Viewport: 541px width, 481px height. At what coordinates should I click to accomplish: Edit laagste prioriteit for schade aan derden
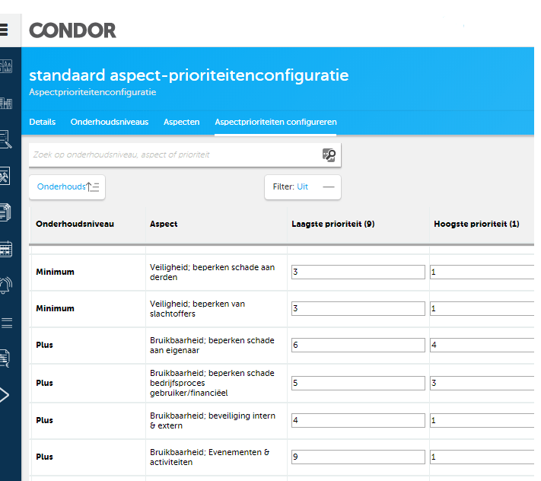[358, 272]
